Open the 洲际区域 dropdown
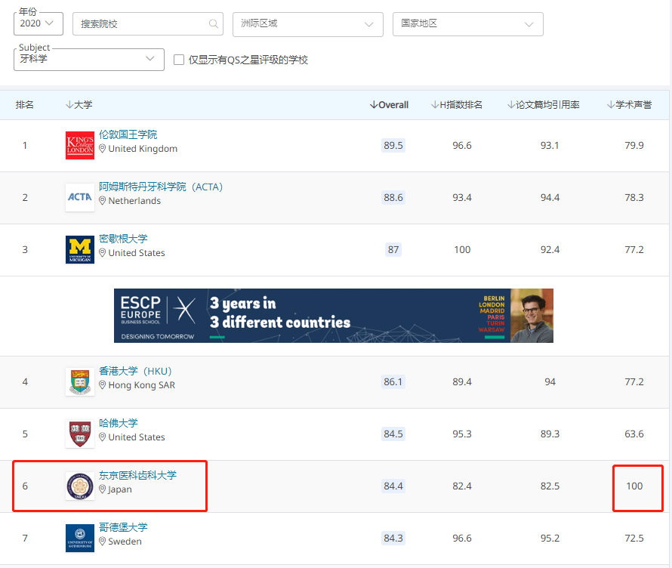The width and height of the screenshot is (672, 568). [308, 24]
